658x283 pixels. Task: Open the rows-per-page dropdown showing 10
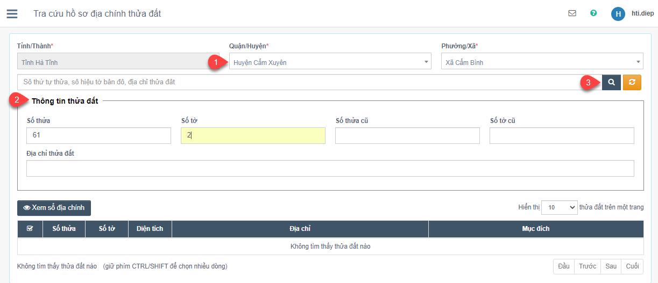[x=559, y=207]
